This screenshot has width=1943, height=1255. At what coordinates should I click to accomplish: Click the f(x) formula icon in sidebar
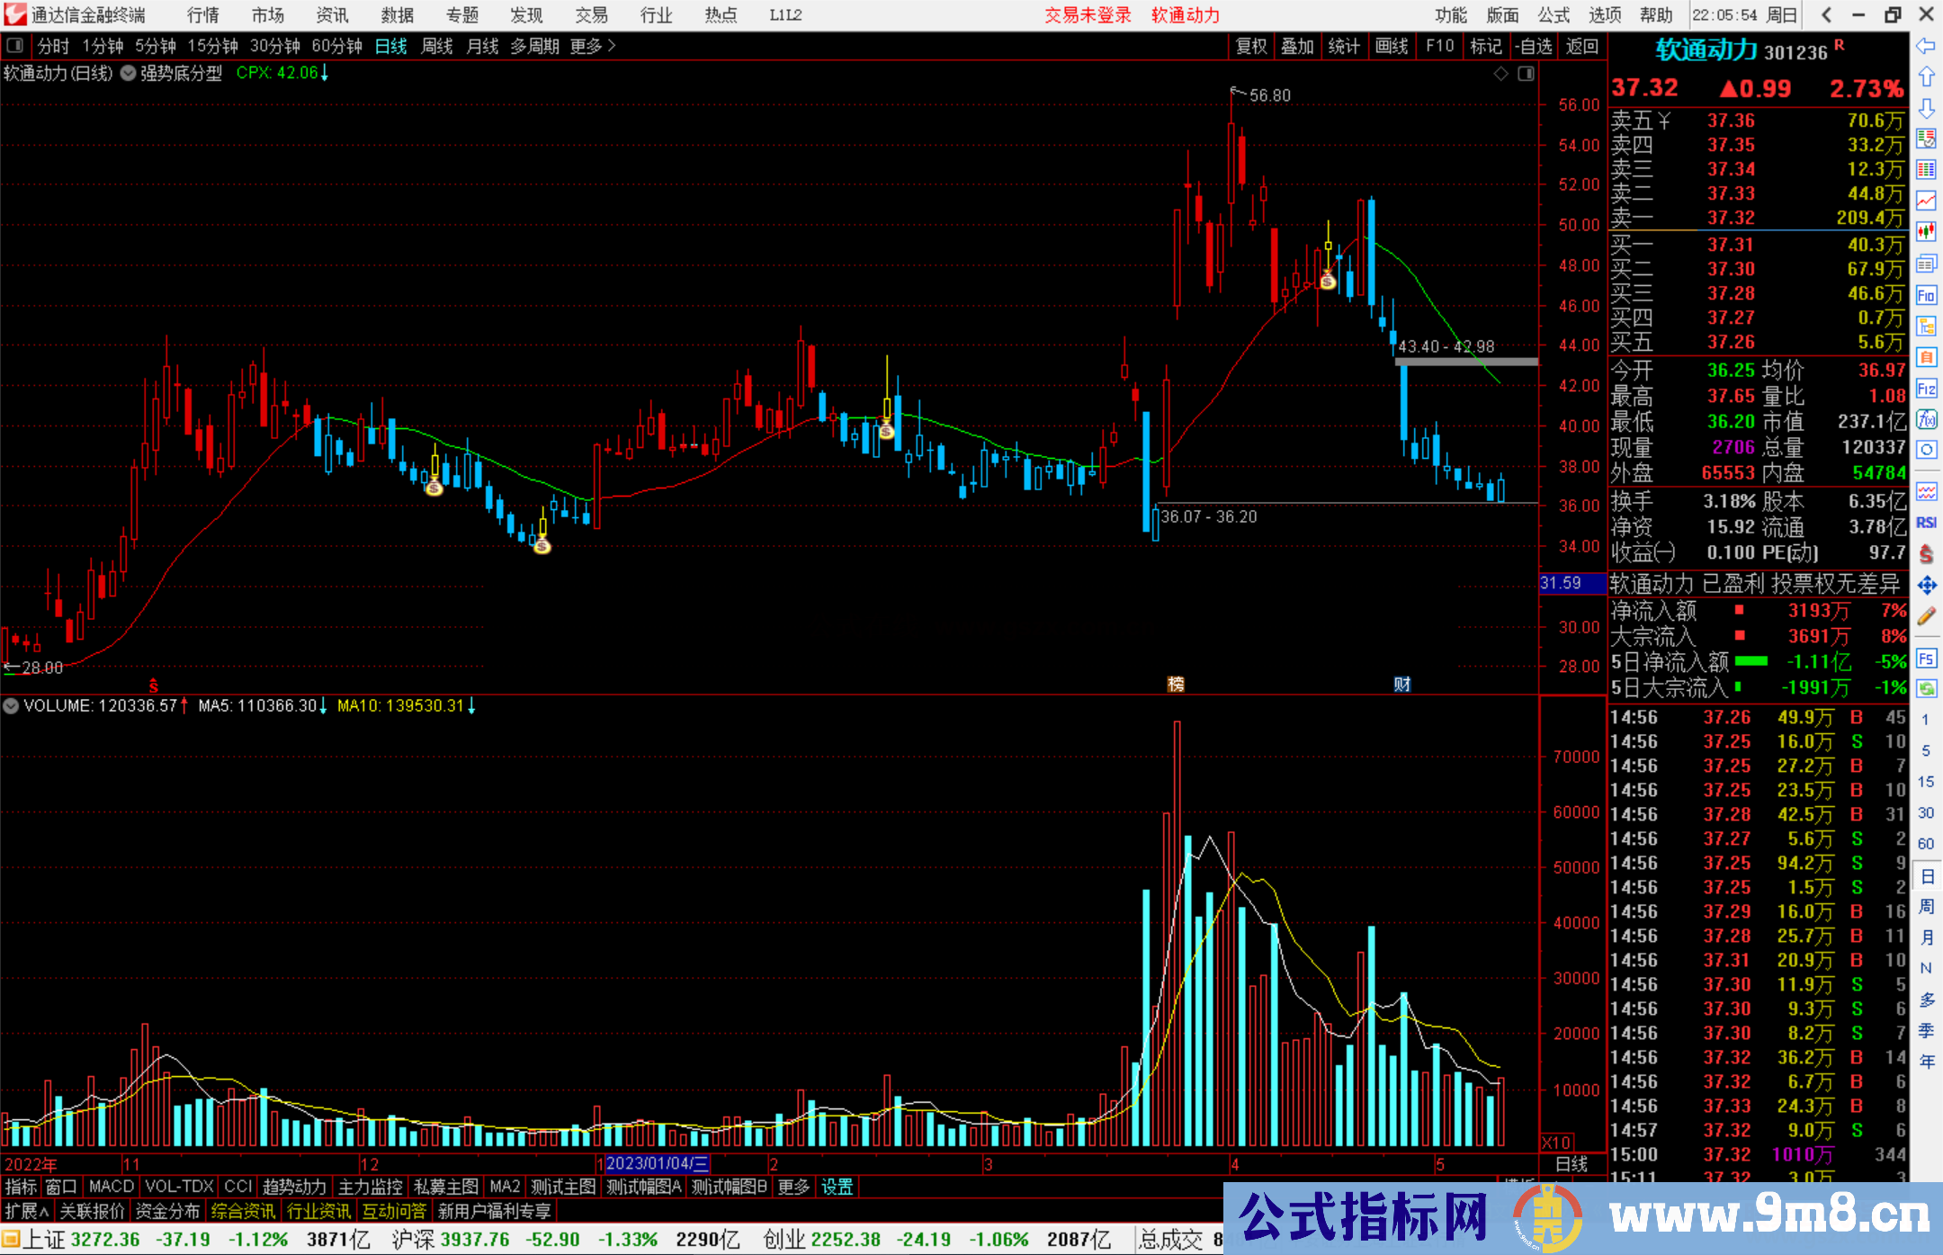pyautogui.click(x=1926, y=419)
